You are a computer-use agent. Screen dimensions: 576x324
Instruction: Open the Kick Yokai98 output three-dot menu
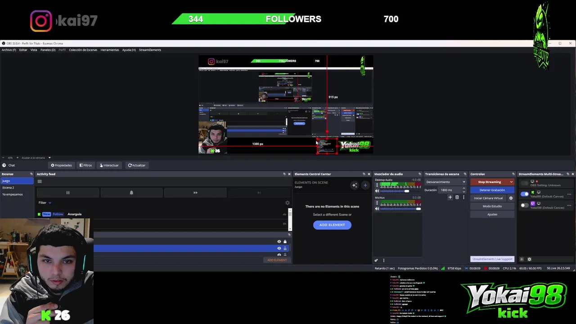pyautogui.click(x=569, y=194)
